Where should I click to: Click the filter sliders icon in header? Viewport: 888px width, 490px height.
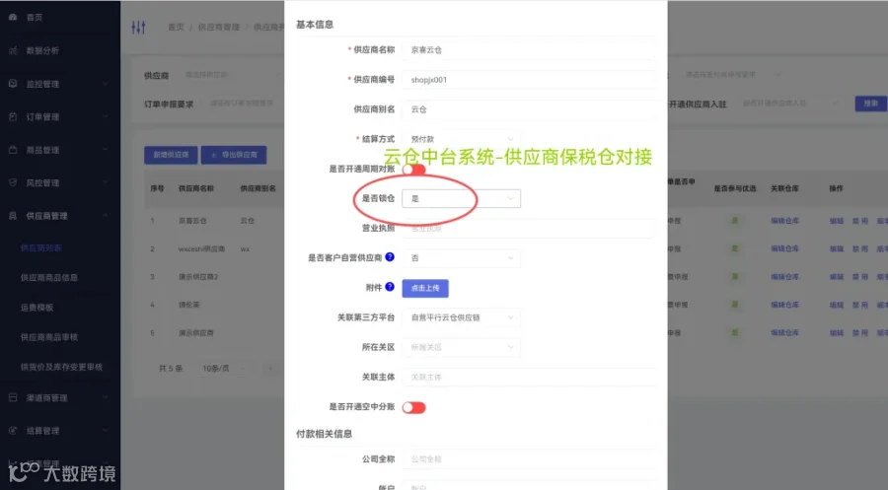coord(138,27)
